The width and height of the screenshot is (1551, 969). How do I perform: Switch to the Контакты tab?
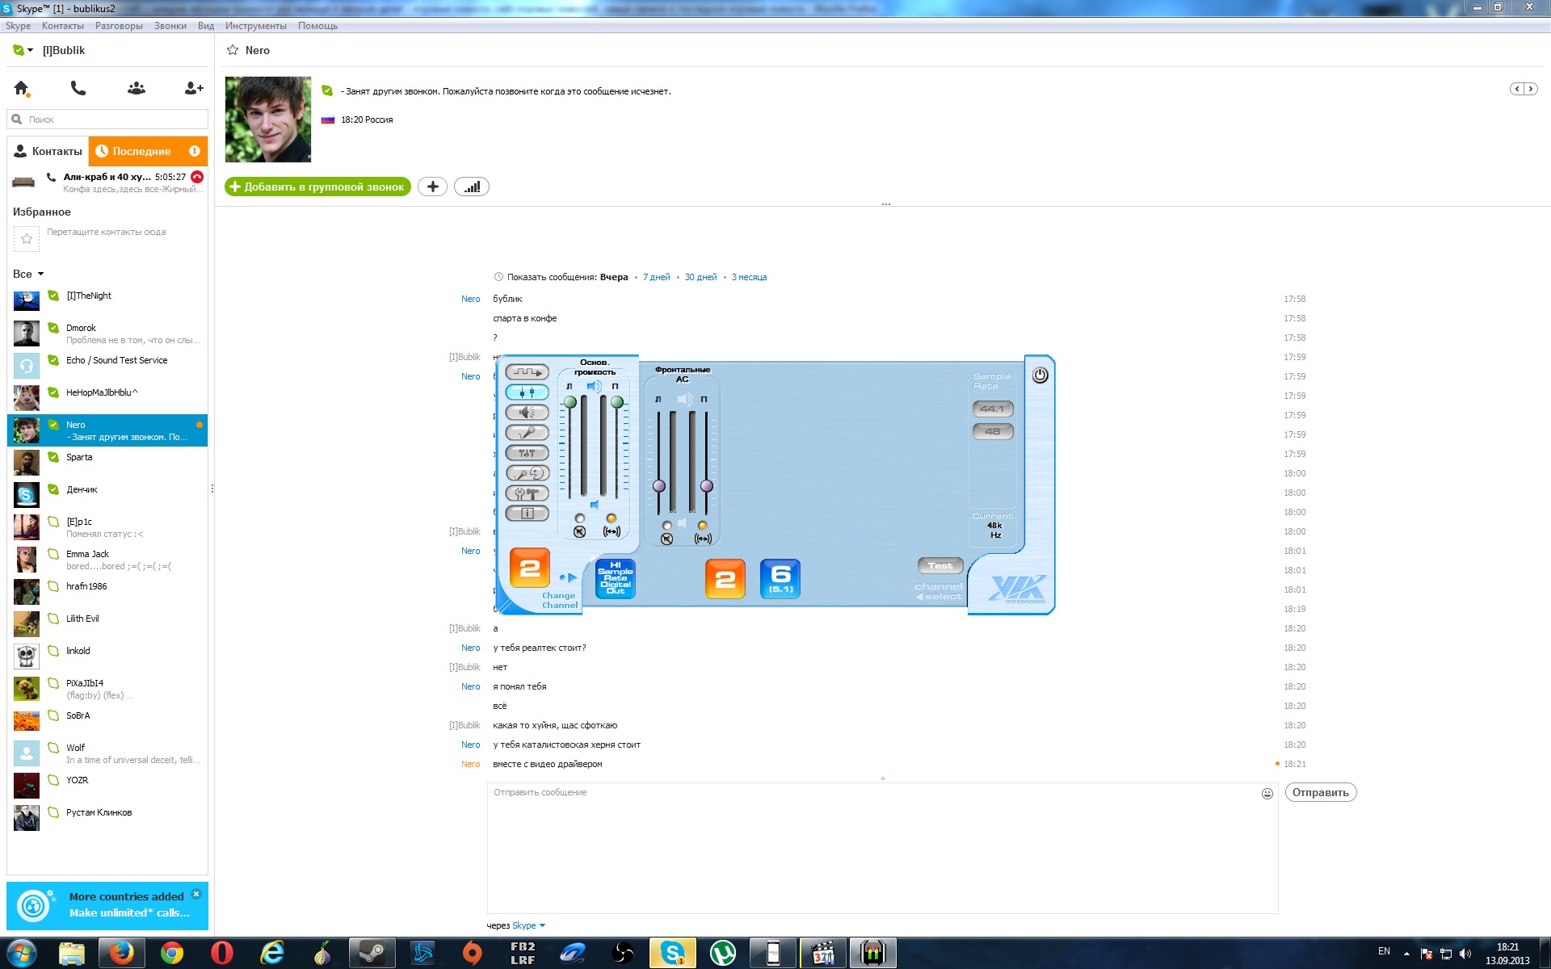(48, 151)
